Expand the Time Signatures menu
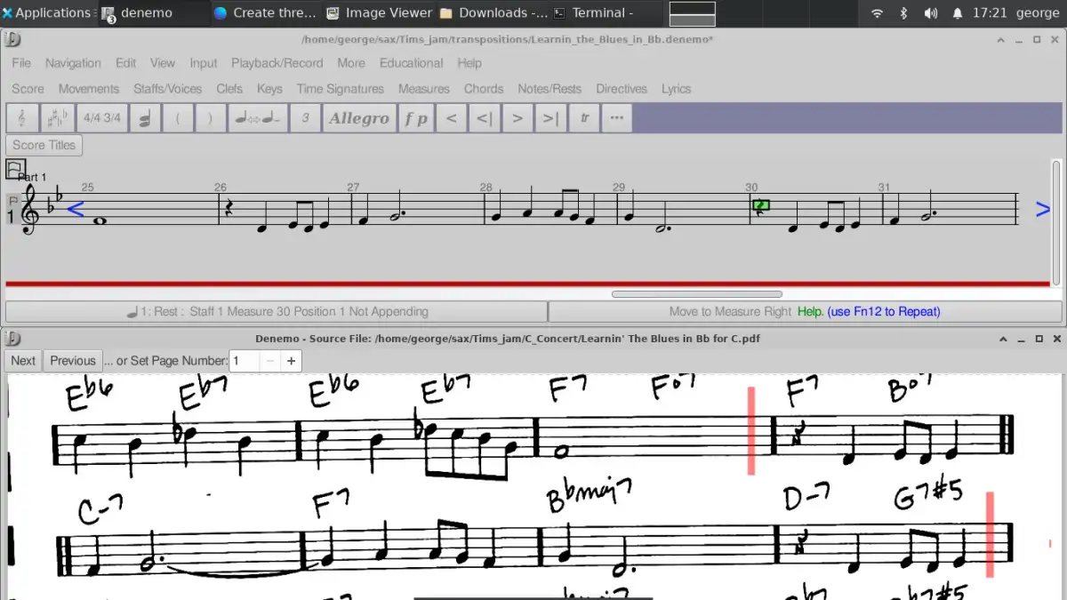Screen dimensions: 1067x600 pos(341,89)
